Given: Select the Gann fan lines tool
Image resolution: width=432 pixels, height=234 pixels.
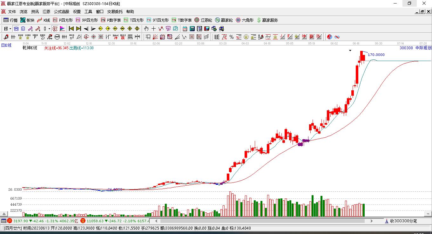Looking at the screenshot, I should pyautogui.click(x=155, y=37).
